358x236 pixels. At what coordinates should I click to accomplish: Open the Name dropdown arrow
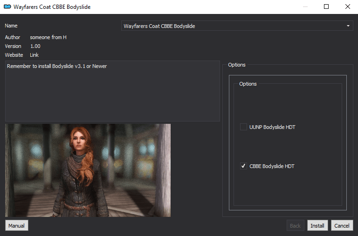point(348,26)
